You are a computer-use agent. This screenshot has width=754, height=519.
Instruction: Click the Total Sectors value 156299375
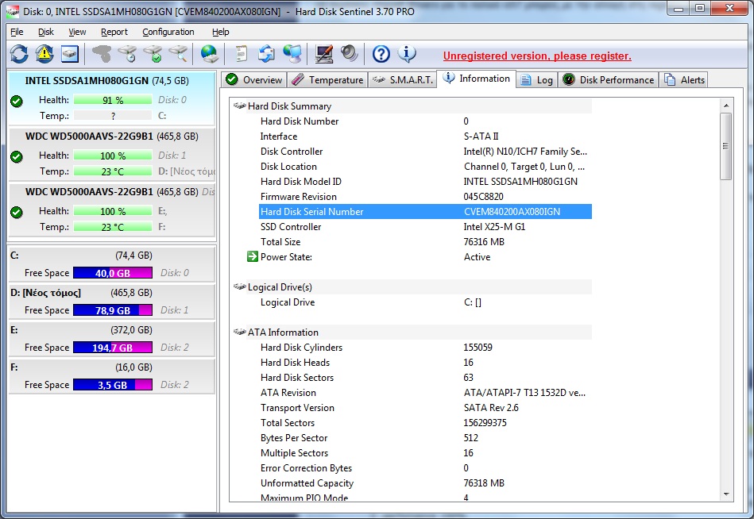(x=485, y=422)
